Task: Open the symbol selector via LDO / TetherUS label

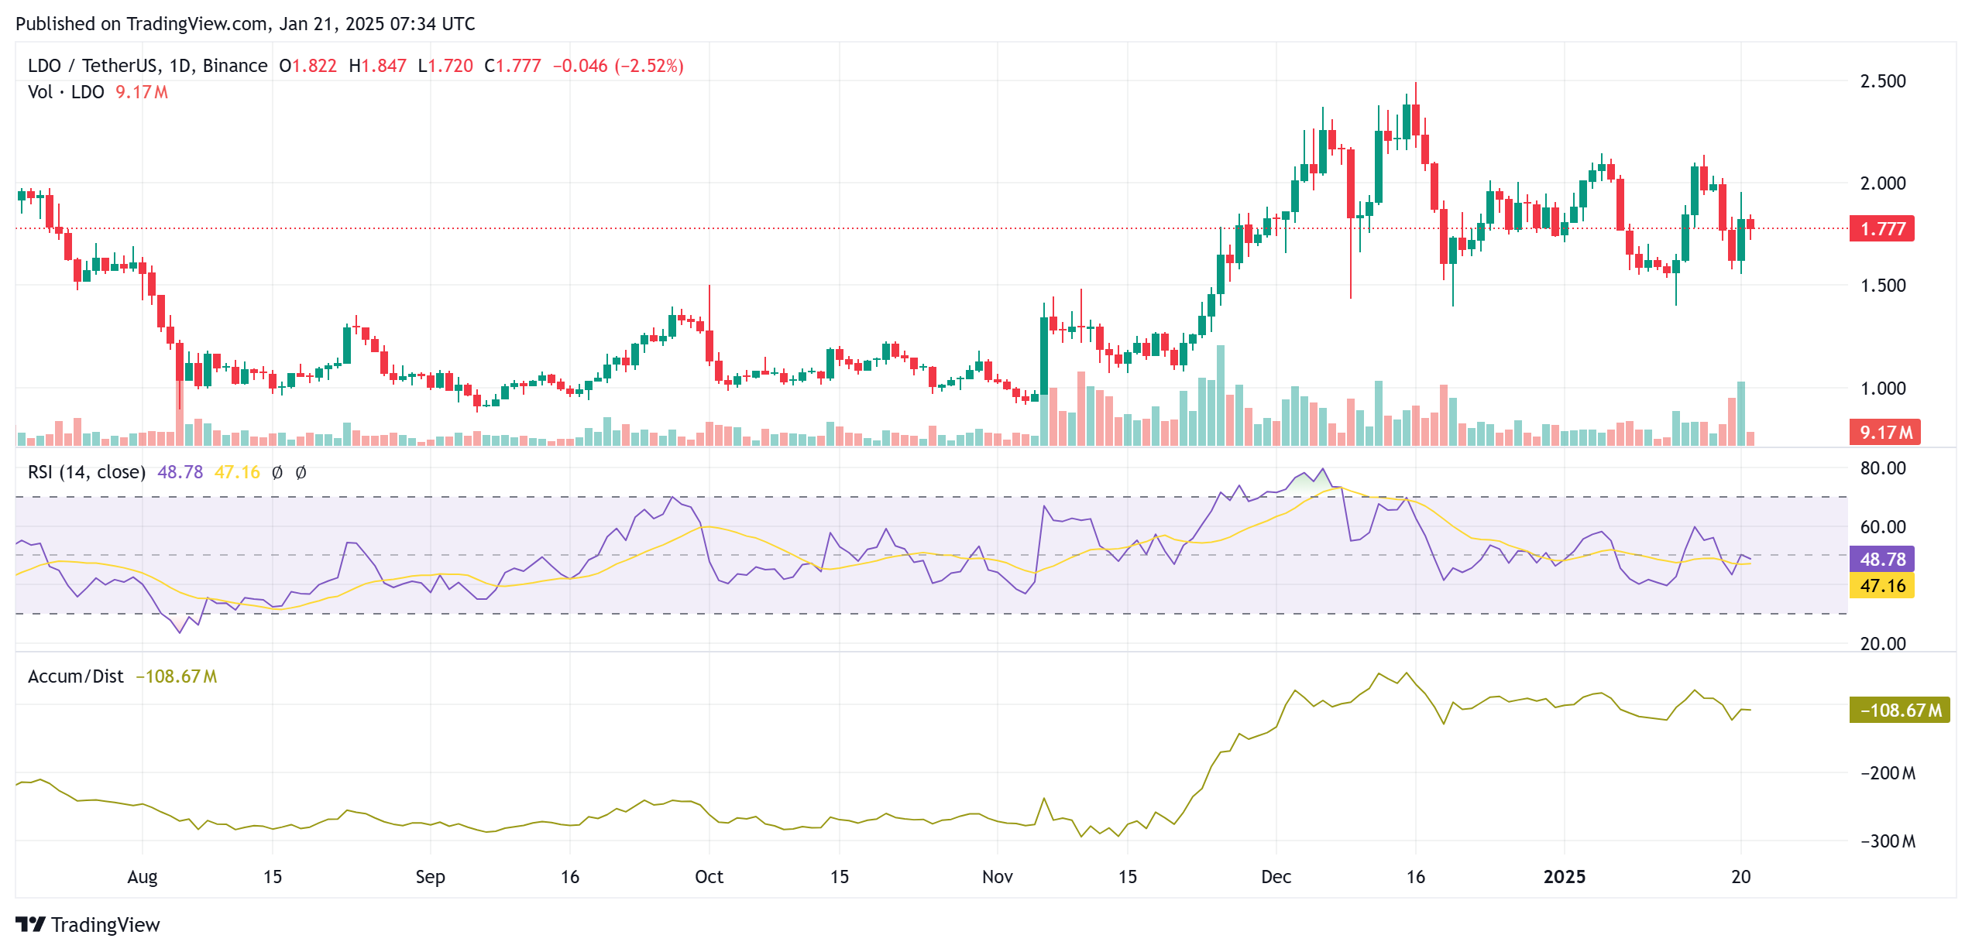Action: (93, 66)
